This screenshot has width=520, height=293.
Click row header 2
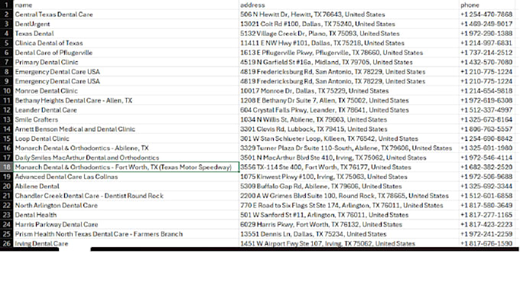point(6,15)
